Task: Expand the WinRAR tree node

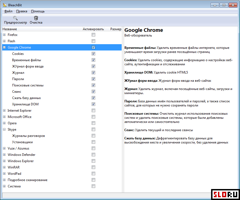Action: tap(4, 167)
